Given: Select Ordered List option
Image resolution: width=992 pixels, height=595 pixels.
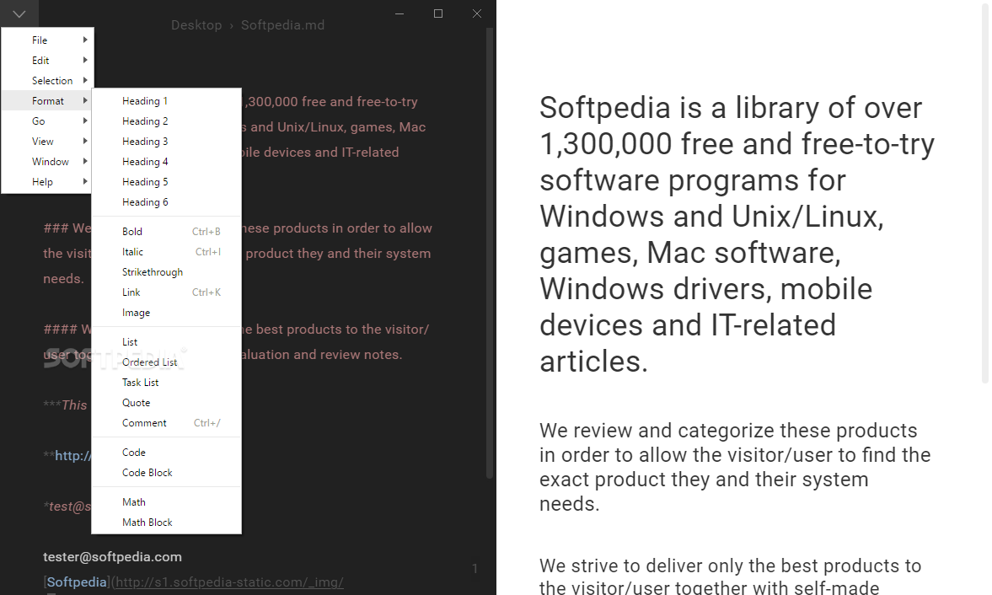Looking at the screenshot, I should tap(166, 362).
